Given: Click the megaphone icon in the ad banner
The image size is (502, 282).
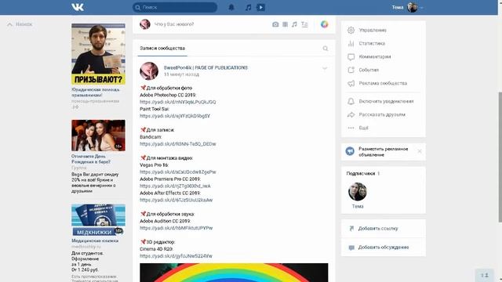Looking at the screenshot, I should click(x=350, y=151).
